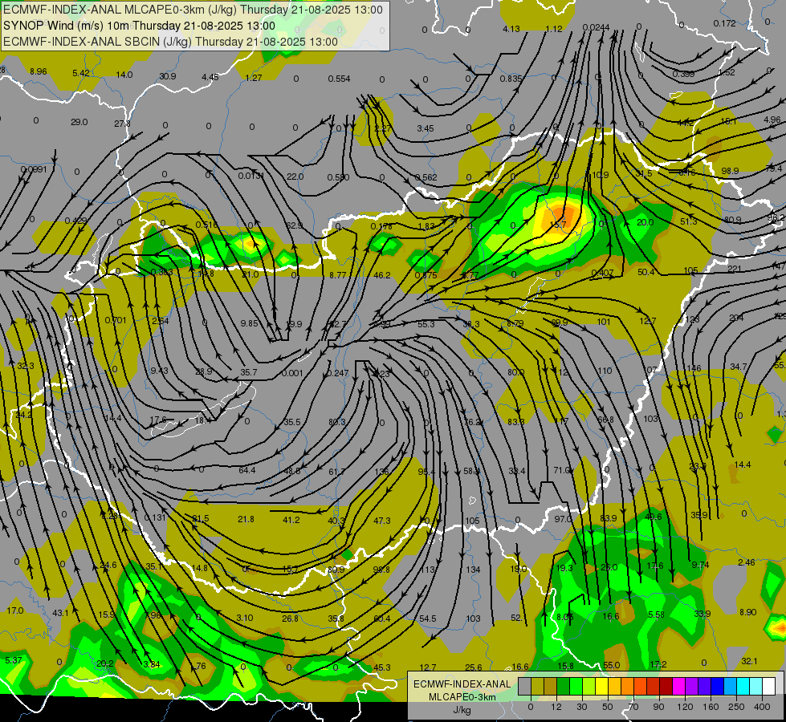Pick the dark green swatch right of the 12 tick

(x=564, y=686)
